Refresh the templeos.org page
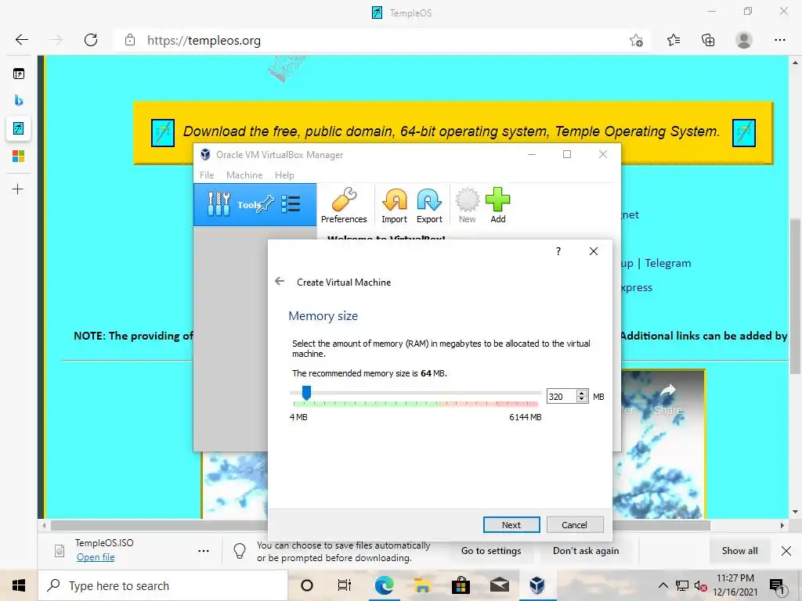Viewport: 802px width, 601px height. tap(91, 40)
